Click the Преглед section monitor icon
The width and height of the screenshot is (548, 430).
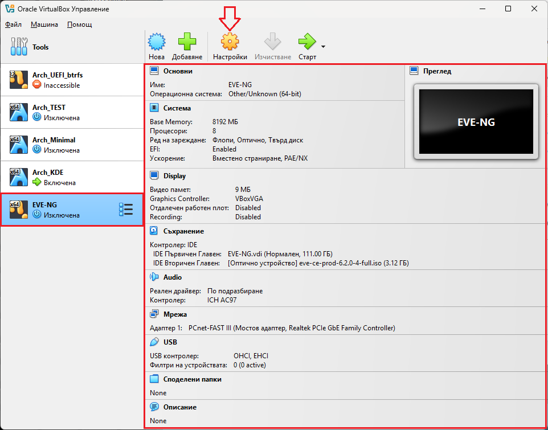click(414, 71)
